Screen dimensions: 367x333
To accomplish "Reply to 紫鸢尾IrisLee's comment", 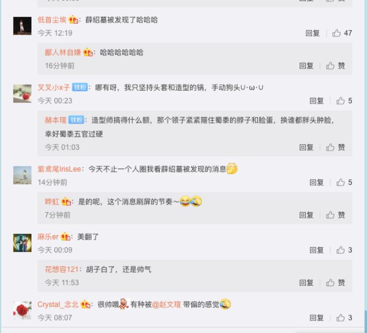I will [317, 182].
